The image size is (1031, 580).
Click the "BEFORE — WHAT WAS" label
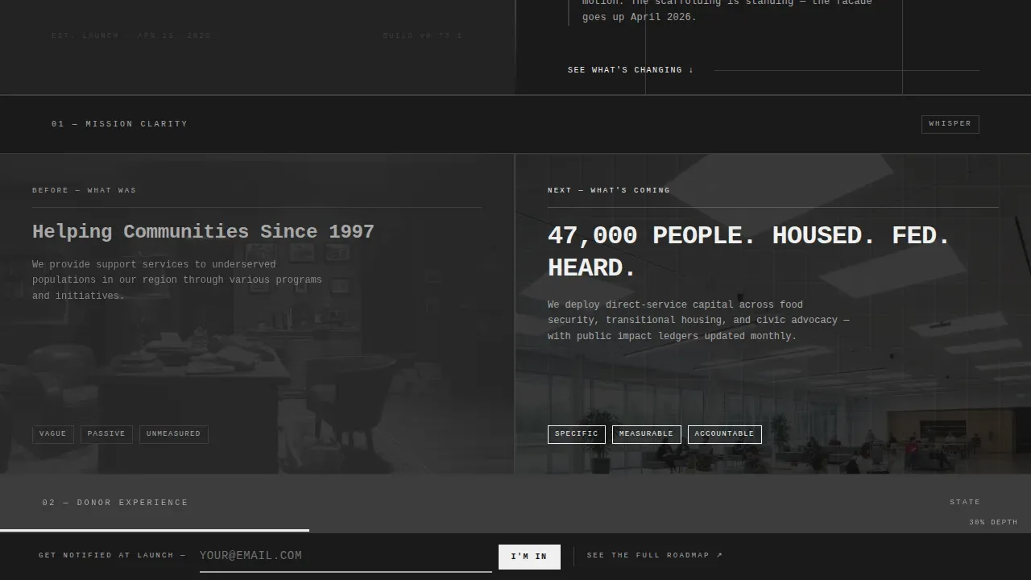pyautogui.click(x=85, y=191)
